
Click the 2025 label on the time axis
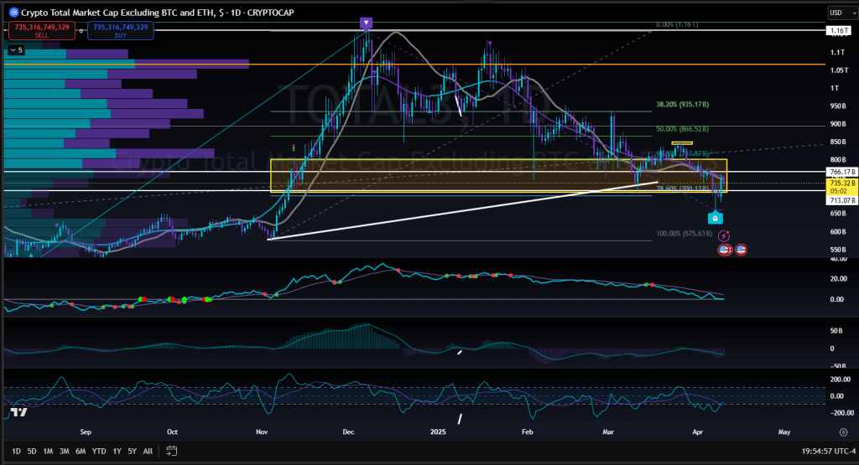(x=438, y=431)
